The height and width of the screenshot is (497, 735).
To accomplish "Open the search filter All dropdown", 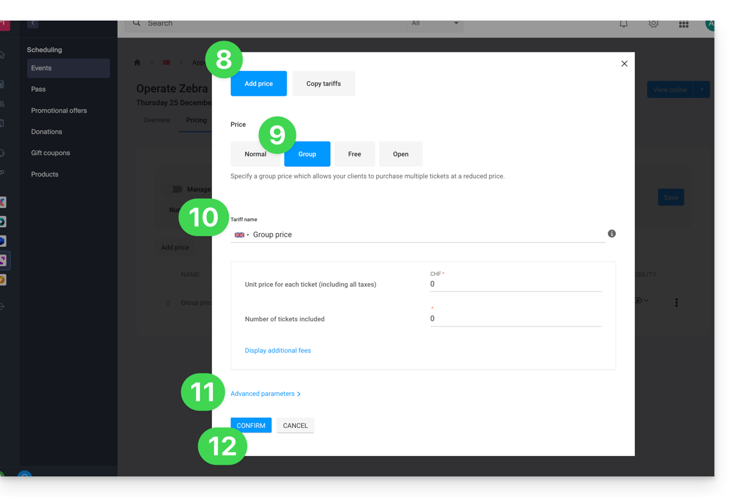I will 434,23.
